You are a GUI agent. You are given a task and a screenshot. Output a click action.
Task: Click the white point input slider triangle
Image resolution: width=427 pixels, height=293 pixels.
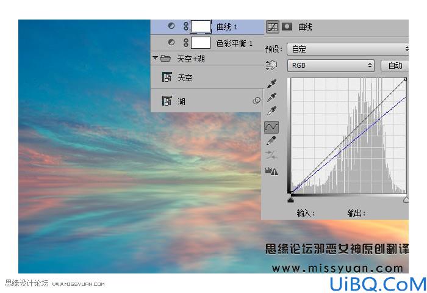(406, 200)
